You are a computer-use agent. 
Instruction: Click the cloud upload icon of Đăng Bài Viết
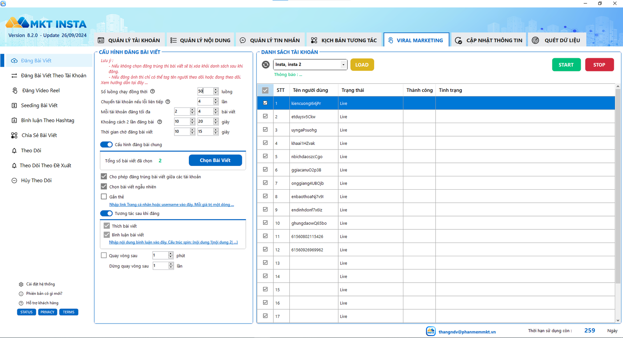coord(14,61)
